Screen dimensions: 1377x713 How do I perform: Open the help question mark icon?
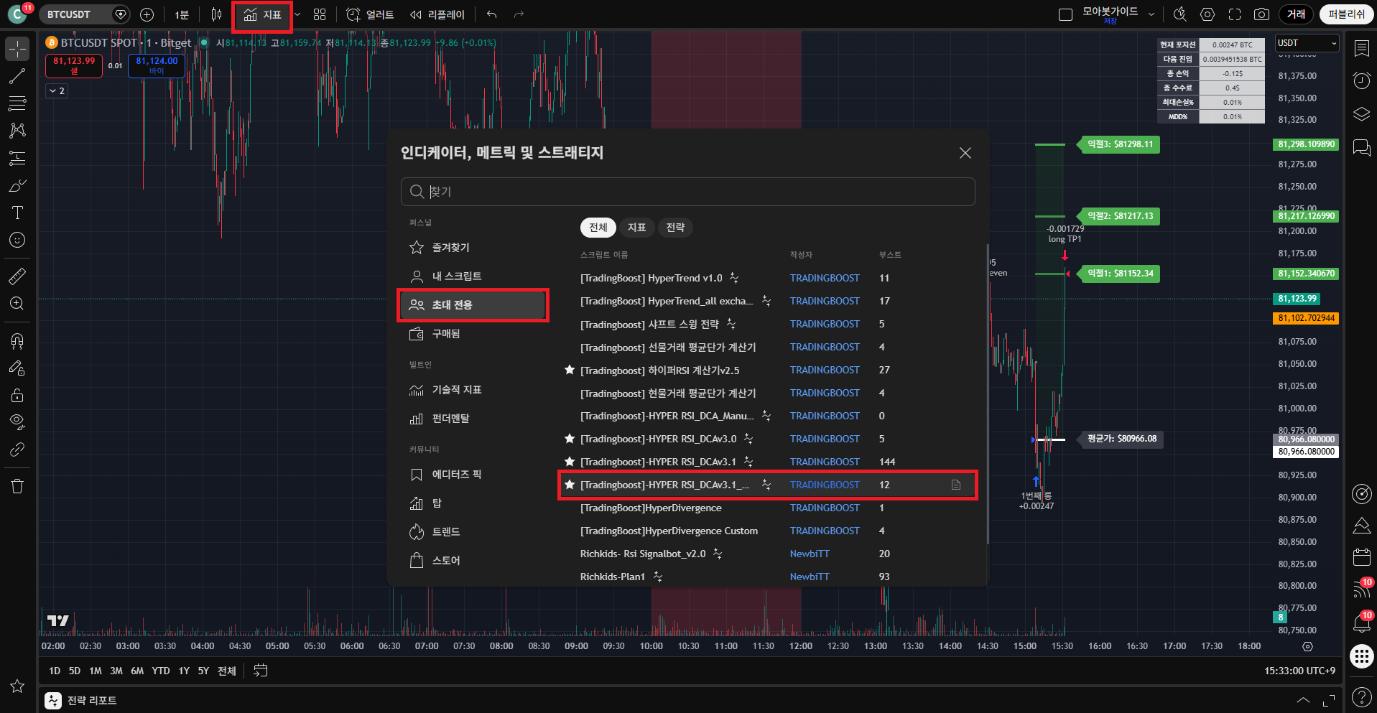pyautogui.click(x=1361, y=696)
